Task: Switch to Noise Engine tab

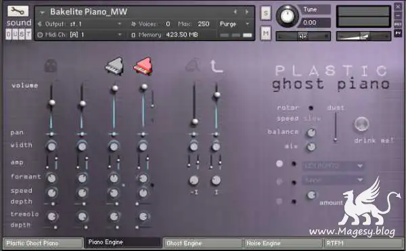Action: [x=283, y=244]
